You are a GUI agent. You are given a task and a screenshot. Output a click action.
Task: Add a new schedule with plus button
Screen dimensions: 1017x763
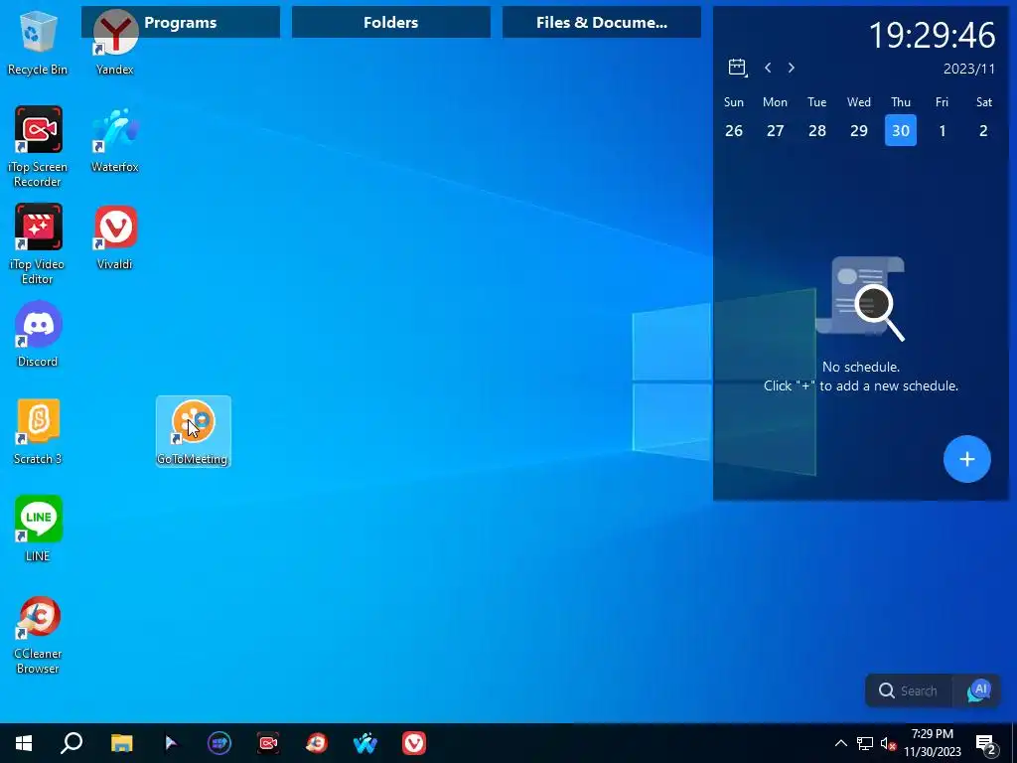point(967,459)
